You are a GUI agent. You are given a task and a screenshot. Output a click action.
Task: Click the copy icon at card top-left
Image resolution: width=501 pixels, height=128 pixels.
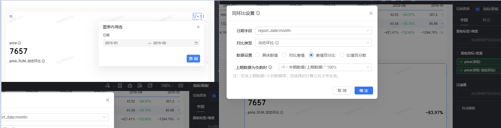coord(11,16)
